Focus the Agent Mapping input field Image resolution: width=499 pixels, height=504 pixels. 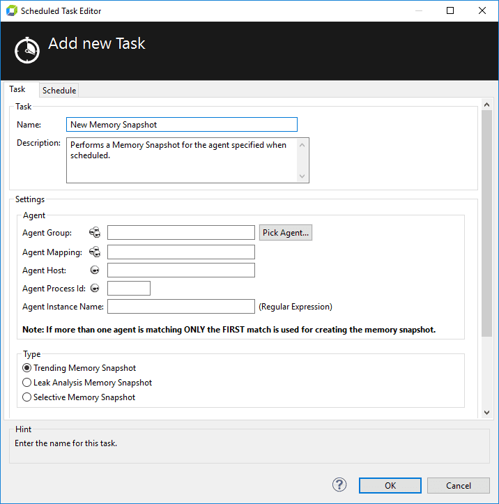point(181,252)
